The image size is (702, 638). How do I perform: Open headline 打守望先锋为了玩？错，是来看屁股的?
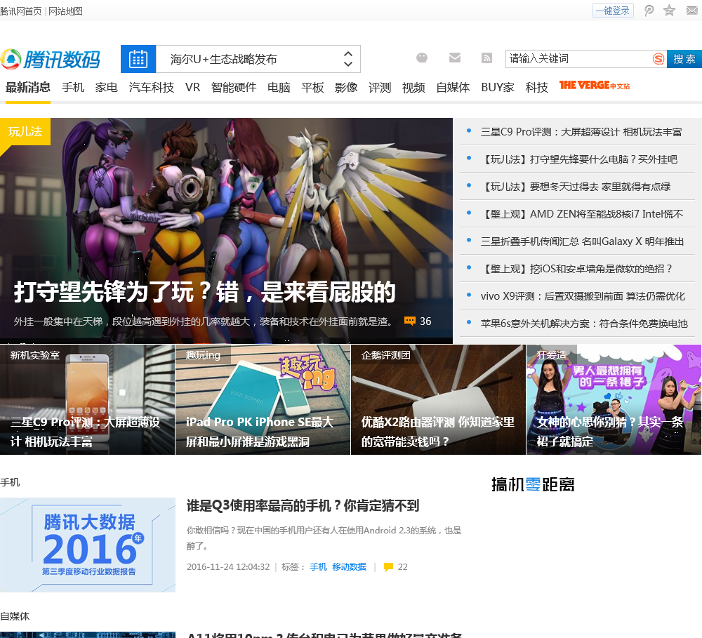[x=204, y=292]
